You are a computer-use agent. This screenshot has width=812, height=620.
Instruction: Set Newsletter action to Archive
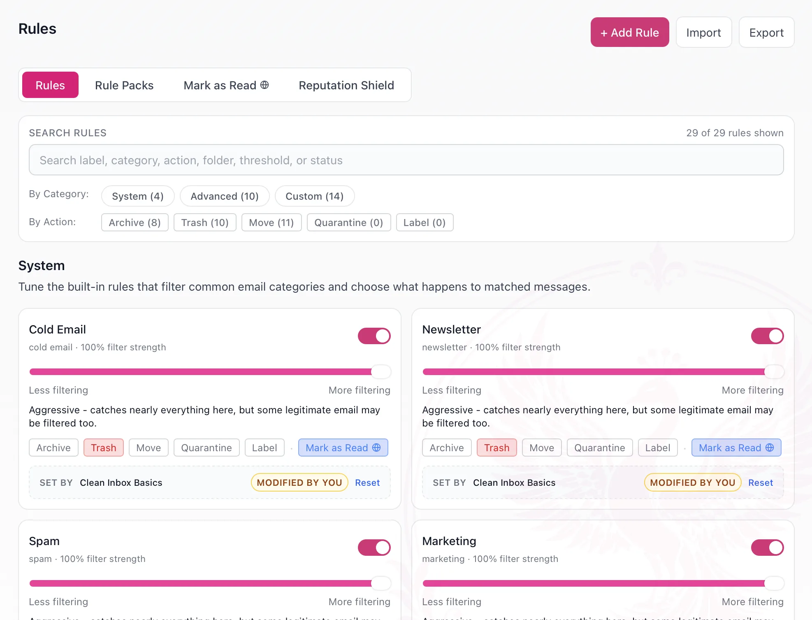tap(447, 448)
